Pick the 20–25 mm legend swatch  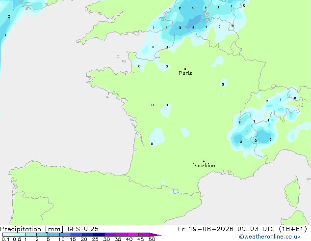(x=87, y=235)
